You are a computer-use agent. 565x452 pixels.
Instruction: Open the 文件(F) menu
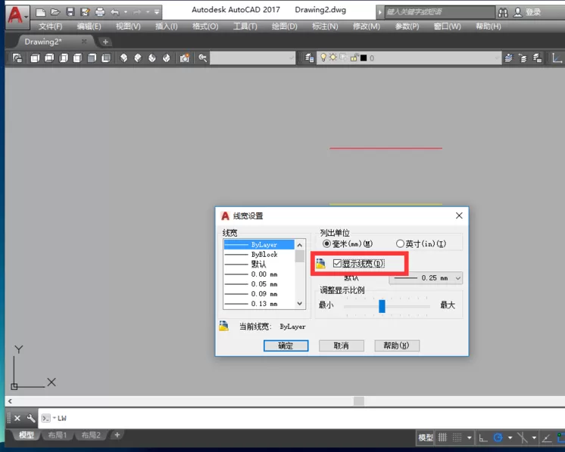[51, 26]
